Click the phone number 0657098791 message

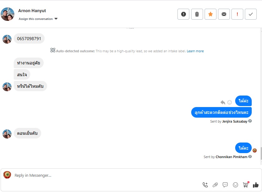click(x=29, y=39)
